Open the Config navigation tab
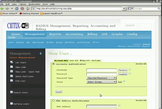The height and width of the screenshot is (109, 162). pyautogui.click(x=132, y=34)
